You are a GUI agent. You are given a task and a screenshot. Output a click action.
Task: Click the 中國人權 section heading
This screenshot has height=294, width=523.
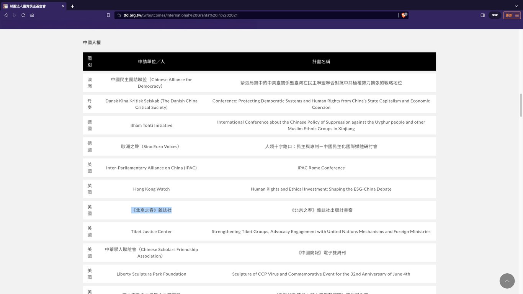(x=92, y=42)
